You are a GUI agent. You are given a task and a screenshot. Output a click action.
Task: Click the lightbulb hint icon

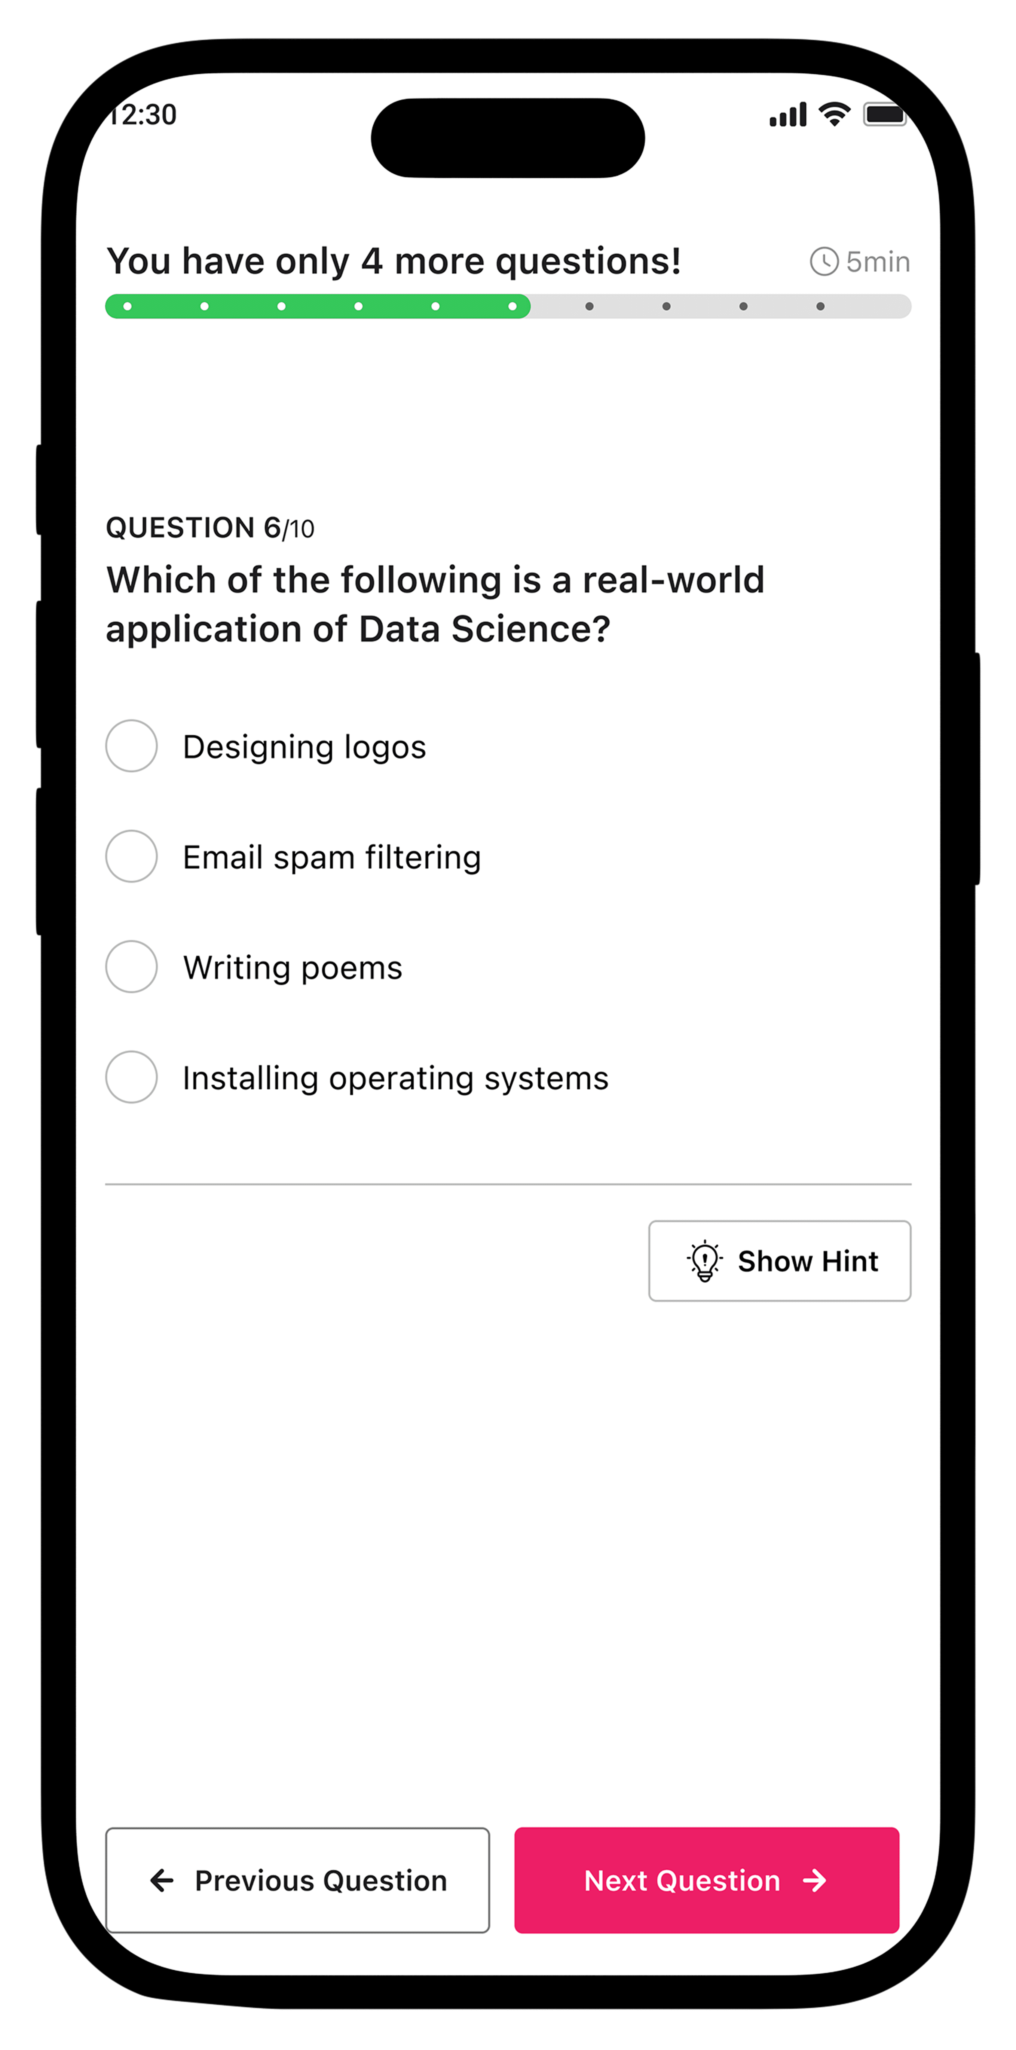click(x=705, y=1261)
